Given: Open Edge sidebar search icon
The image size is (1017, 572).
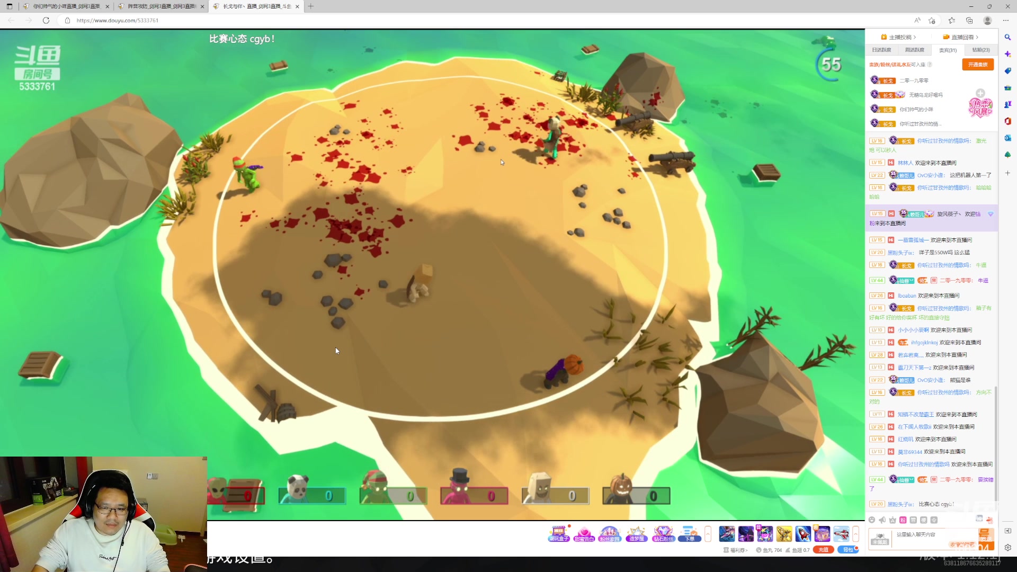Looking at the screenshot, I should pyautogui.click(x=1007, y=37).
